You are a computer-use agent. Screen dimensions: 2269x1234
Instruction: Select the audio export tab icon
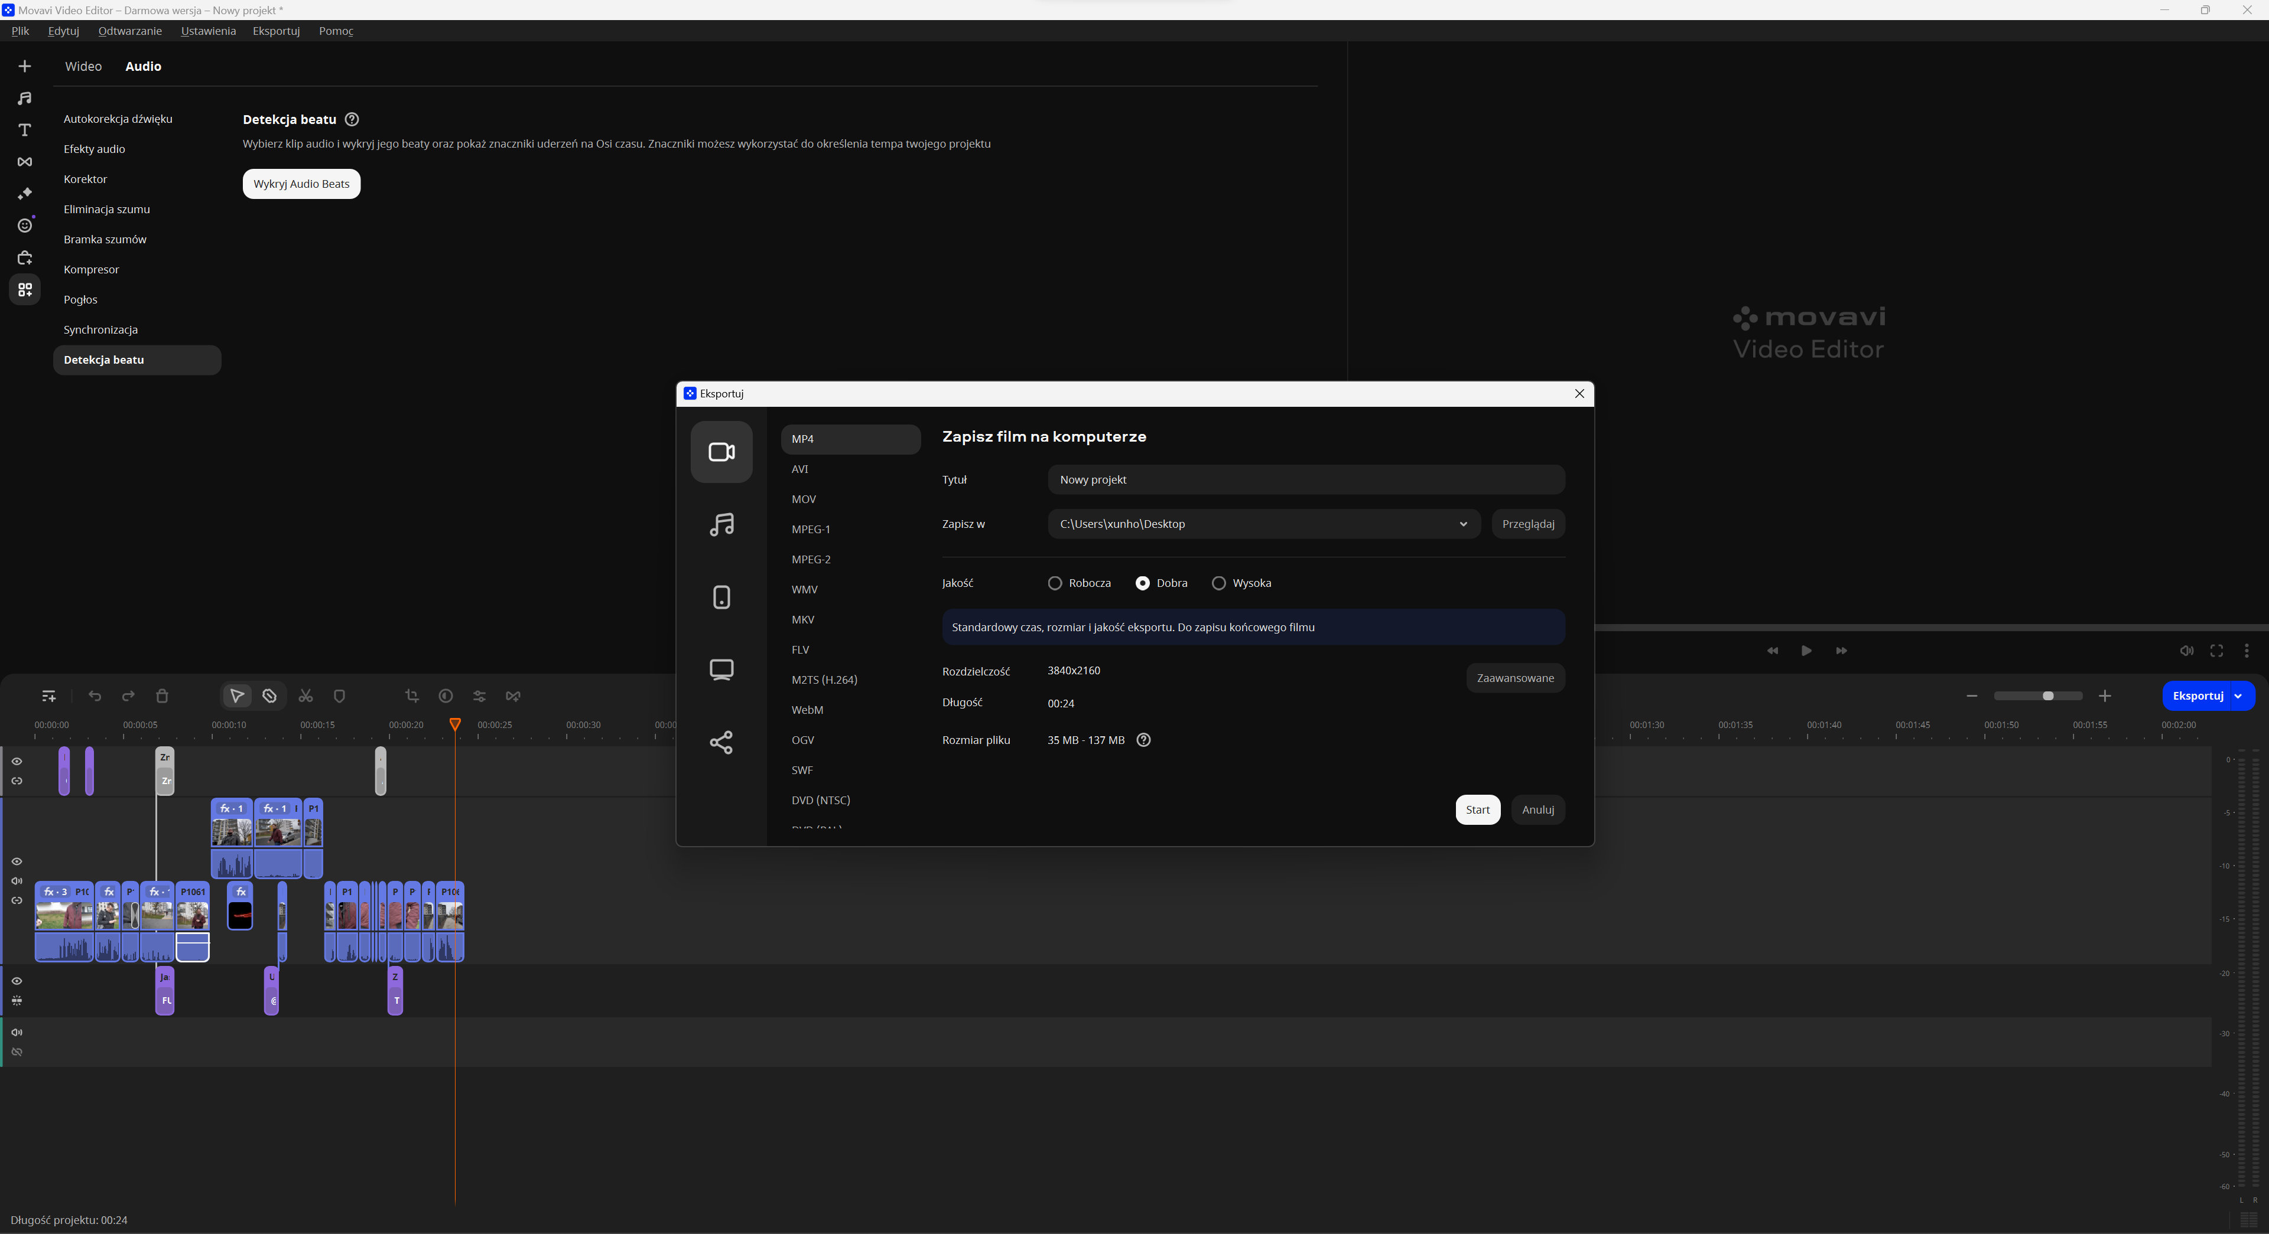[721, 524]
